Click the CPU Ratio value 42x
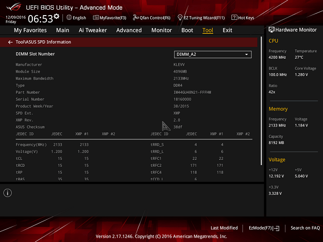323x242 pixels. [x=272, y=92]
